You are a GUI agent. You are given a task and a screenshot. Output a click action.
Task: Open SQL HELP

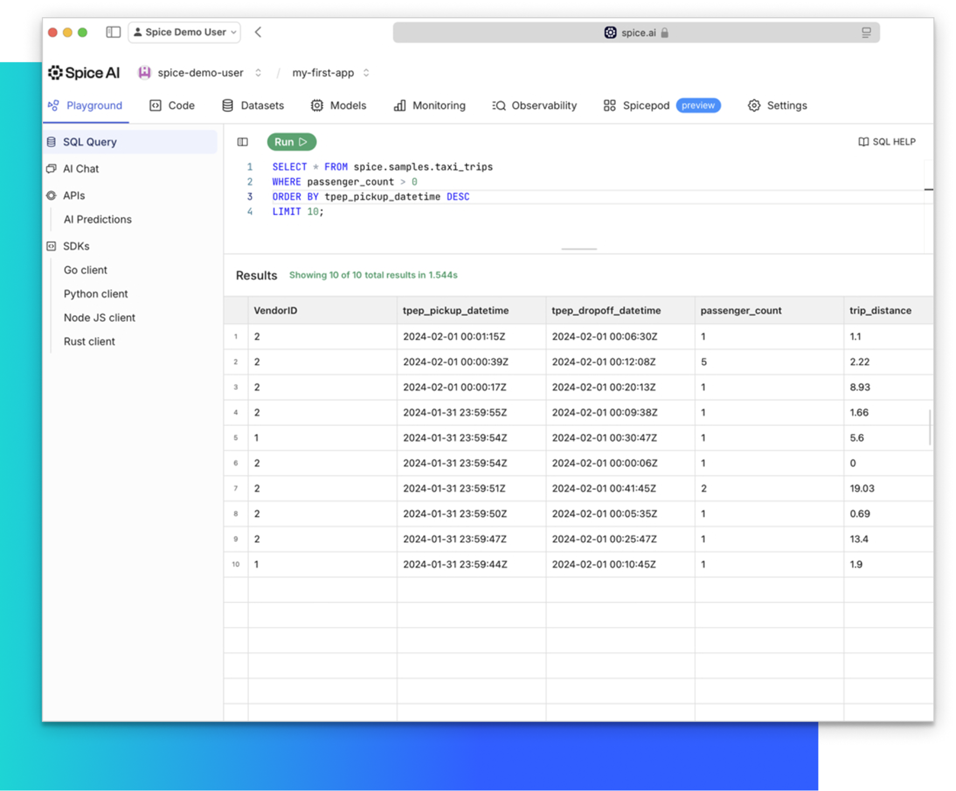tap(887, 142)
